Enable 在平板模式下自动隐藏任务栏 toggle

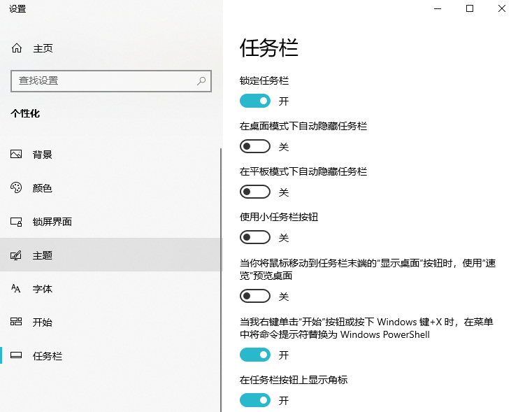(255, 192)
